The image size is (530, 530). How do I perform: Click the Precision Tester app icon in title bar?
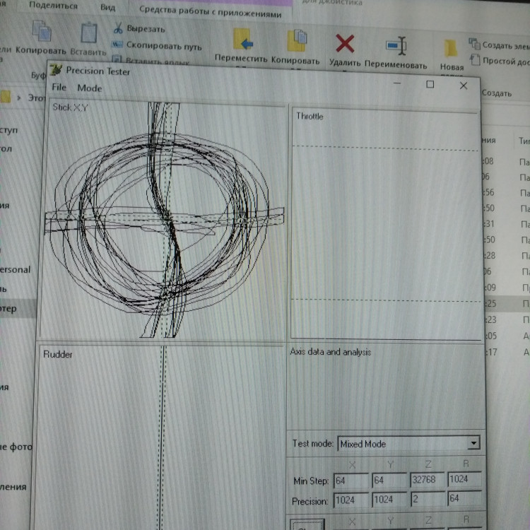click(x=56, y=69)
